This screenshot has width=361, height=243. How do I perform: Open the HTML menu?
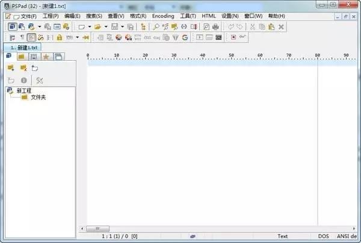[x=209, y=16]
